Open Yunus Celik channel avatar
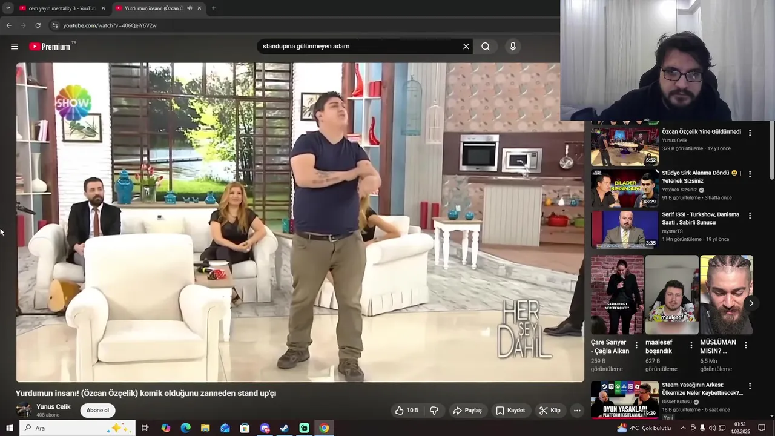 tap(24, 410)
